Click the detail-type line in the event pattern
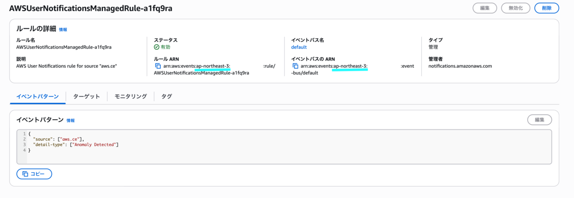Screen dimensions: 574x198 [75, 145]
